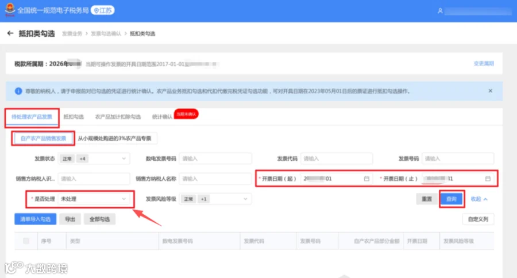517x278 pixels.
Task: Click the 导出 button
Action: point(70,219)
